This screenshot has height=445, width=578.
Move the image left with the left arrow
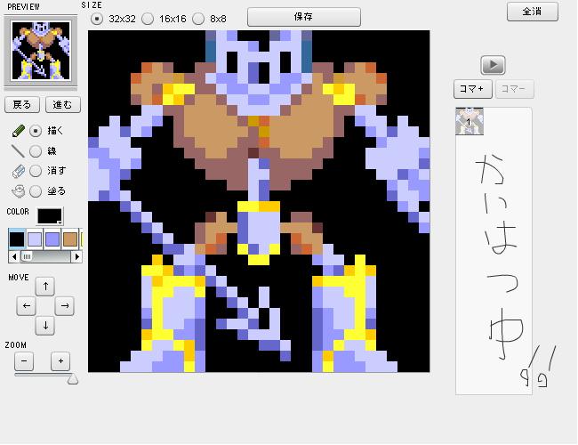tap(26, 306)
